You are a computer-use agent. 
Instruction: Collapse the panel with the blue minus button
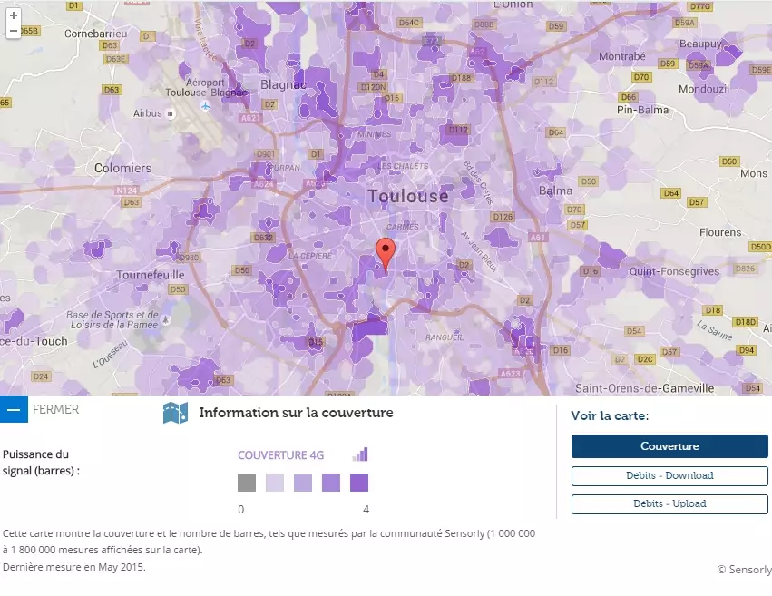click(x=14, y=409)
